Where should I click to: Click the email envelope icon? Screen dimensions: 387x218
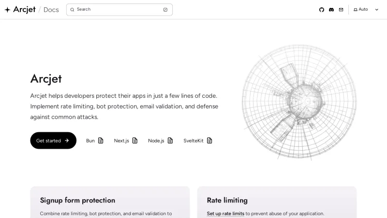tap(341, 10)
